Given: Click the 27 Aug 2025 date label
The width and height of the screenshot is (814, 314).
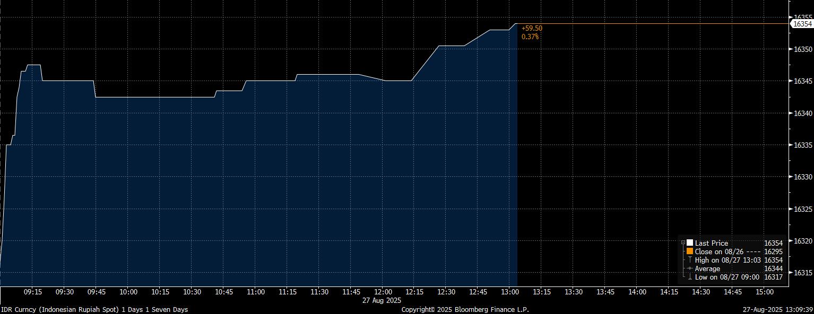Looking at the screenshot, I should click(383, 300).
